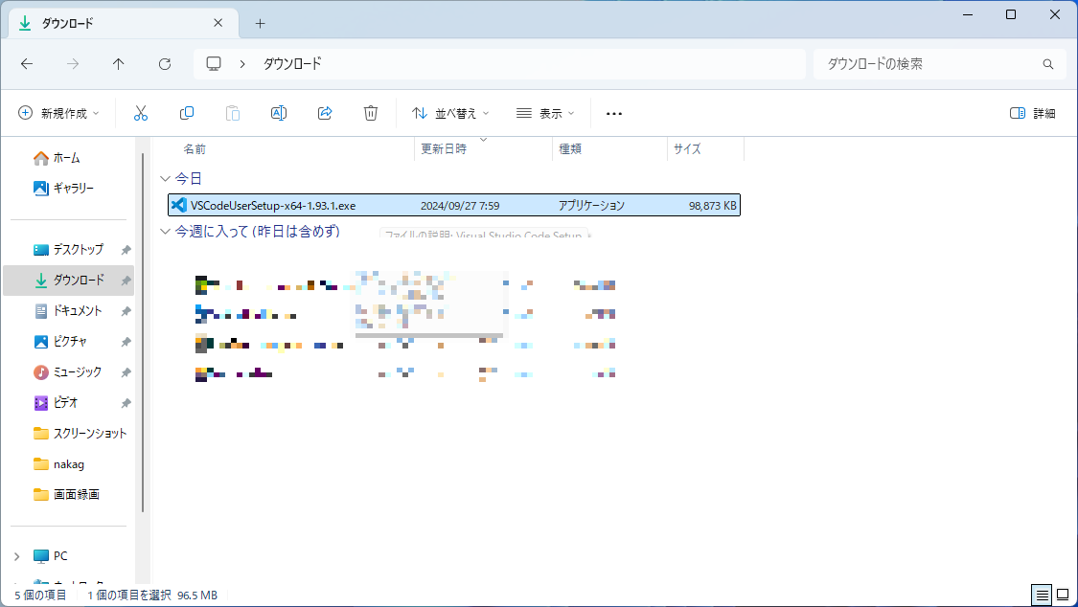Go up one folder level
Screen dimensions: 1078x607
pos(118,64)
